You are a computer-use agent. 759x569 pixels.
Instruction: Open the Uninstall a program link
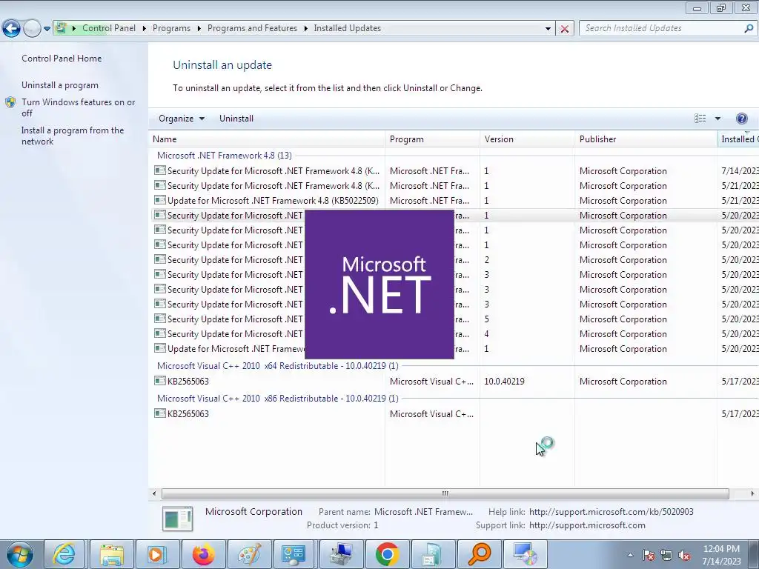(59, 85)
